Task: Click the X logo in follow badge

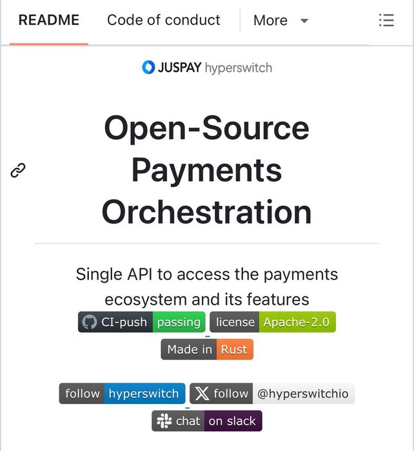Action: coord(202,393)
